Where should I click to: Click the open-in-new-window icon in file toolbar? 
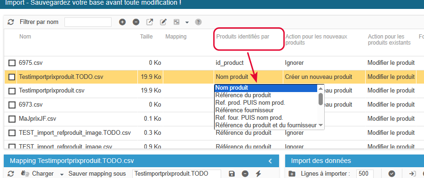click(150, 22)
